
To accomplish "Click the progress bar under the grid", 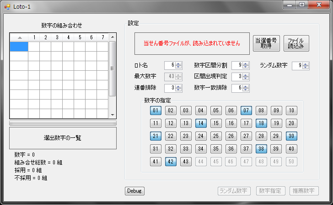I will [x=63, y=123].
